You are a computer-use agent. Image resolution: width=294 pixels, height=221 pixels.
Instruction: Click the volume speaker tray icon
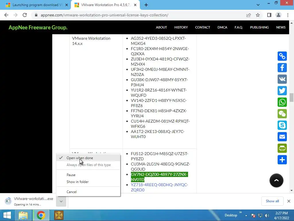click(x=267, y=215)
